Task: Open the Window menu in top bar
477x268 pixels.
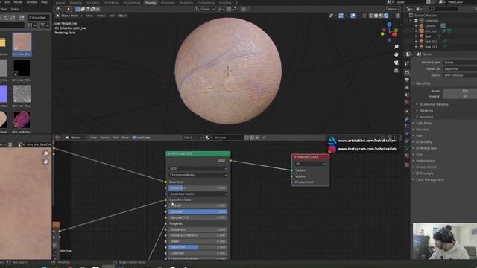Action: tap(31, 2)
